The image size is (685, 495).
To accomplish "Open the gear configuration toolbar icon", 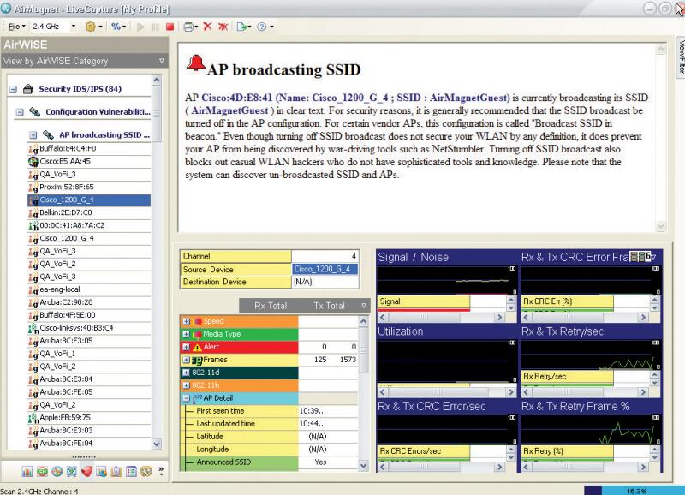I will (x=91, y=27).
